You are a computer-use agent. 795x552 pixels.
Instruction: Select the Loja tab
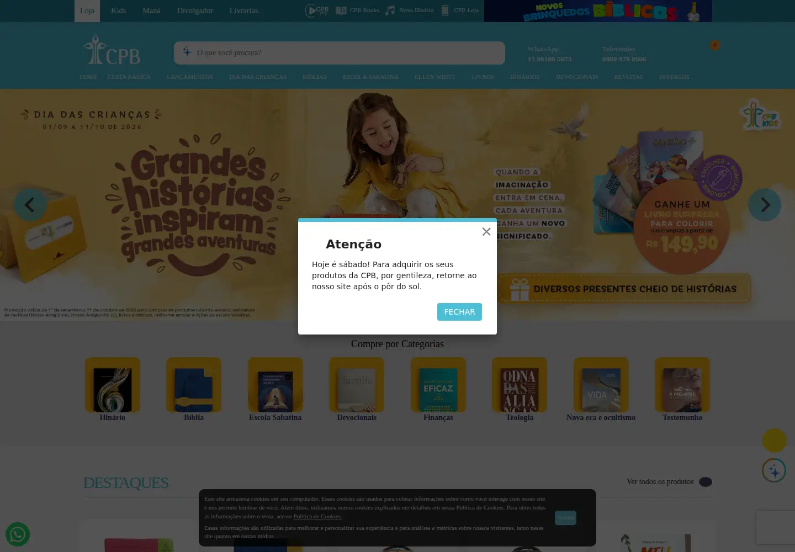point(87,11)
